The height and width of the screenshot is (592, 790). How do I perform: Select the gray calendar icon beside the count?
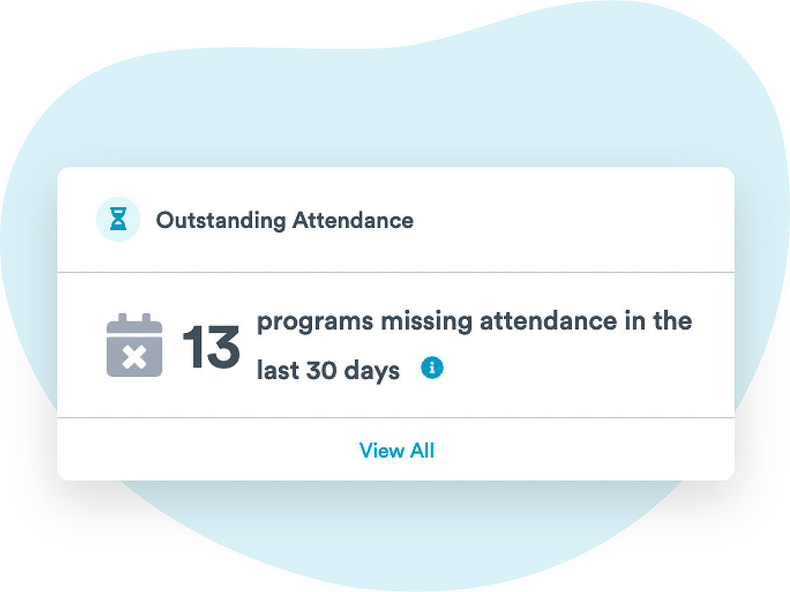(x=134, y=346)
